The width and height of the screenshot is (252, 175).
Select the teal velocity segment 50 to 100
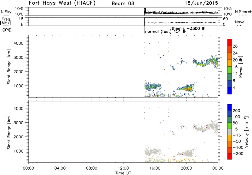click(230, 120)
